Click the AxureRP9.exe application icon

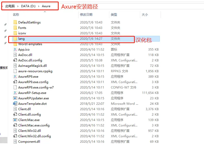[15, 76]
